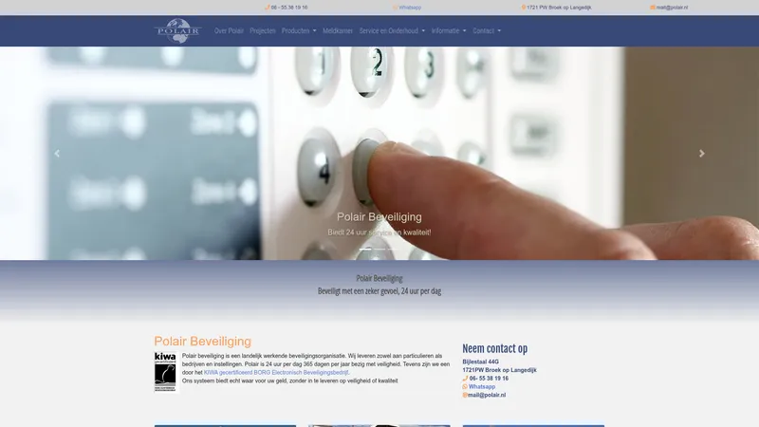Expand the Service en Onderhoud dropdown
This screenshot has height=427, width=759.
[x=392, y=30]
